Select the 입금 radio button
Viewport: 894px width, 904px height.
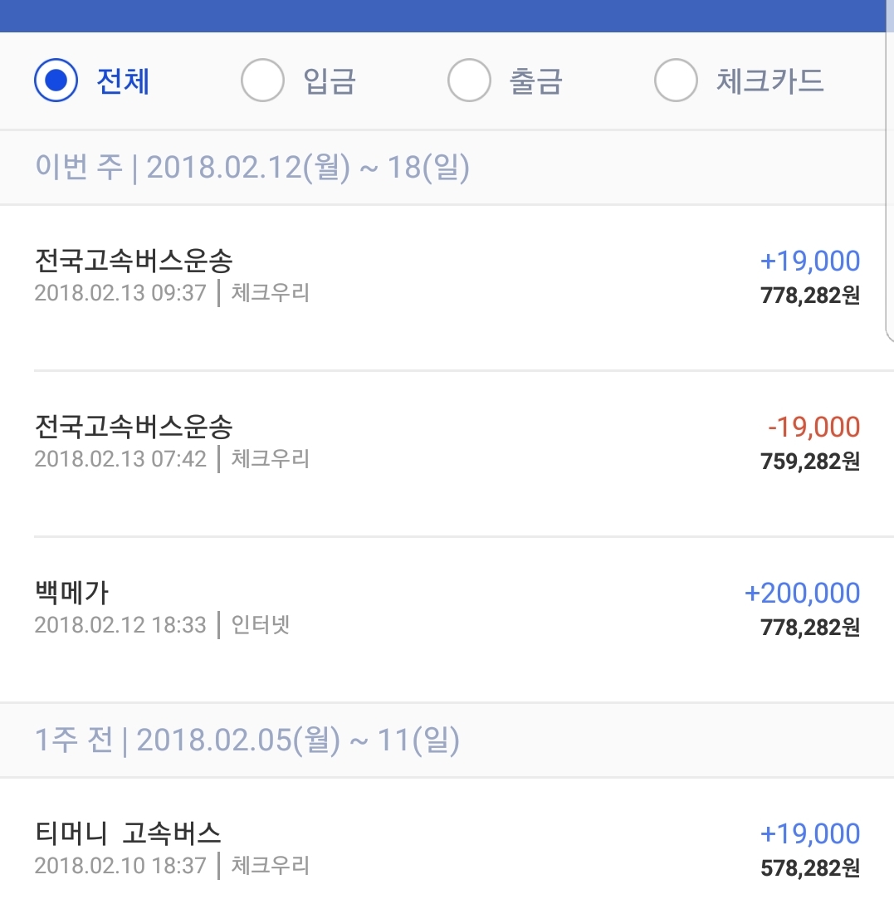[x=262, y=81]
